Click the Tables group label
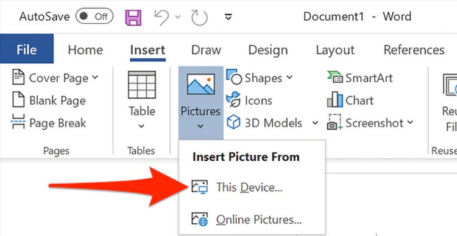Viewport: 457px width, 236px height. coord(141,150)
